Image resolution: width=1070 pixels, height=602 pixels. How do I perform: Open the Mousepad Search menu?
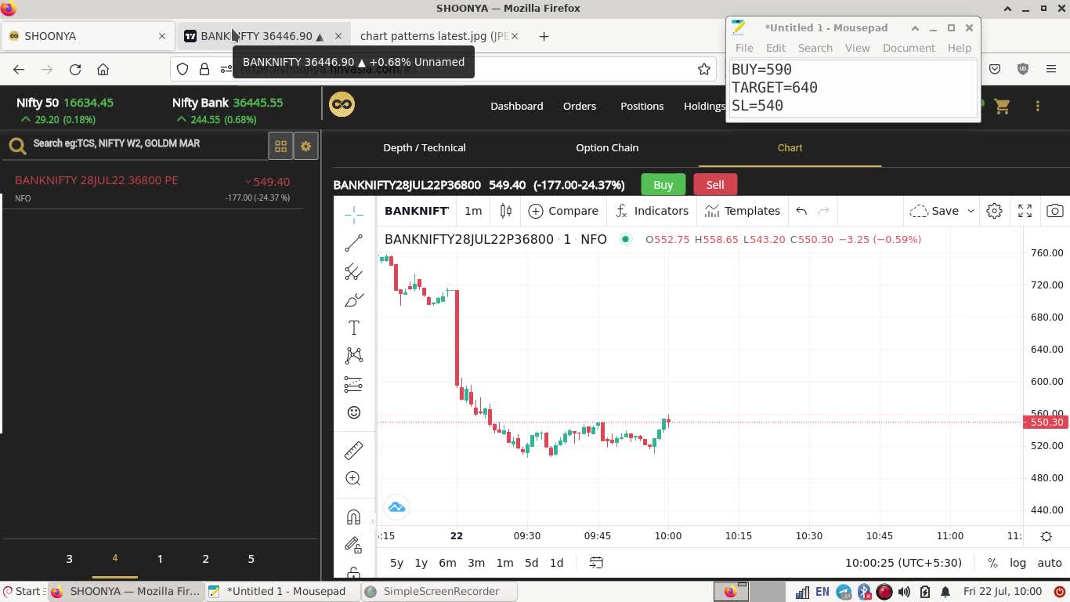[815, 48]
